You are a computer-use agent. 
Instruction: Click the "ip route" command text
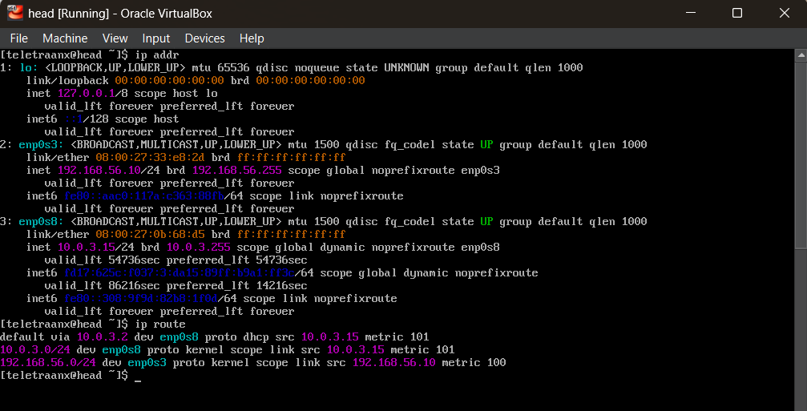click(x=160, y=324)
